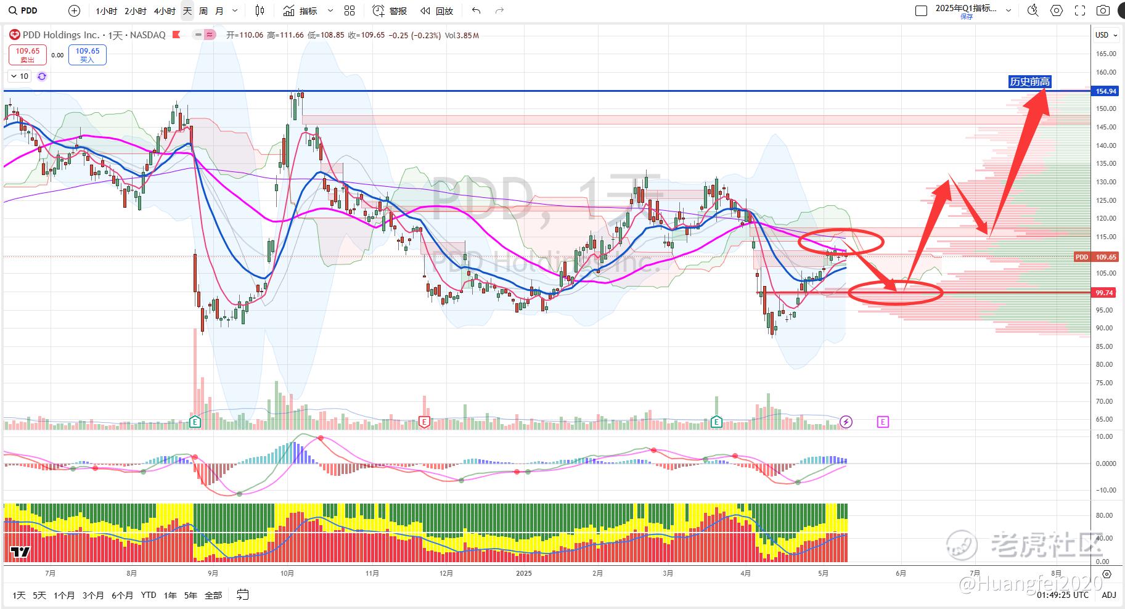Screen dimensions: 1125x609
Task: Click the PDD Holdings logo icon
Action: point(14,35)
